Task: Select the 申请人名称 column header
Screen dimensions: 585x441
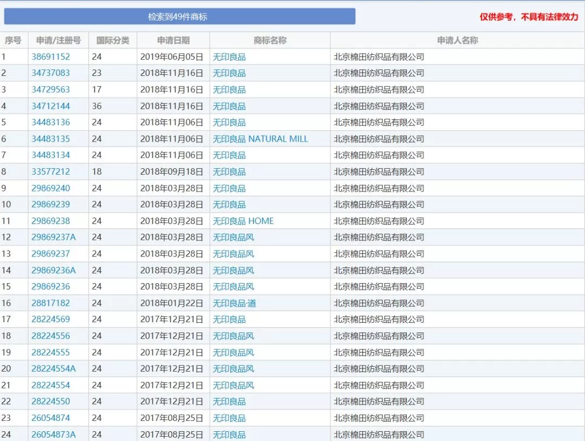Action: point(457,40)
